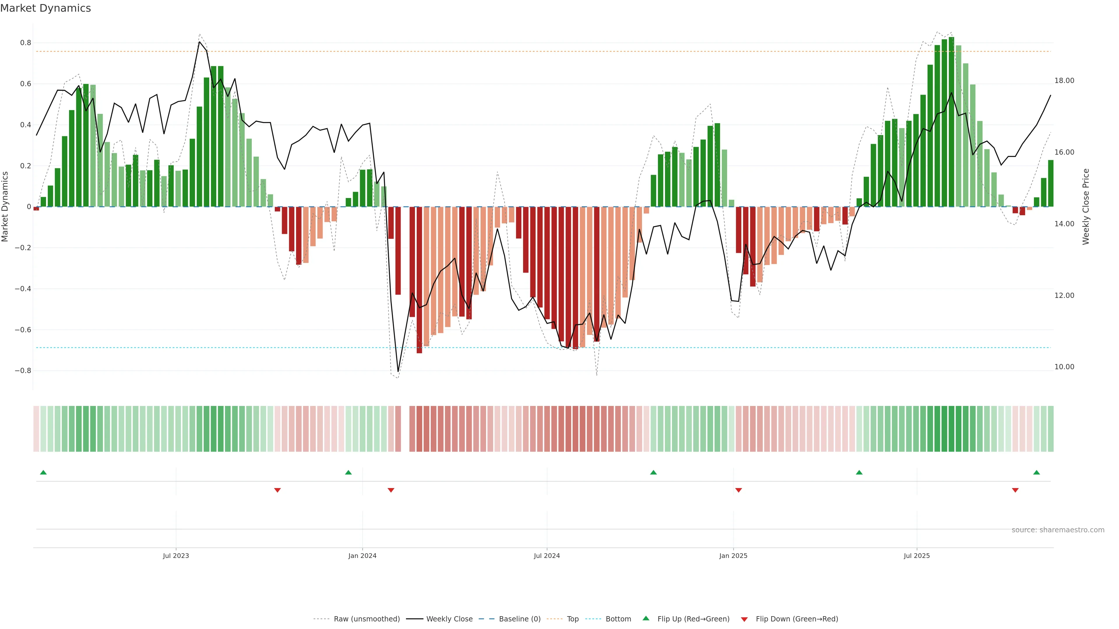
Task: Toggle the Baseline (0) legend entry
Action: click(520, 619)
